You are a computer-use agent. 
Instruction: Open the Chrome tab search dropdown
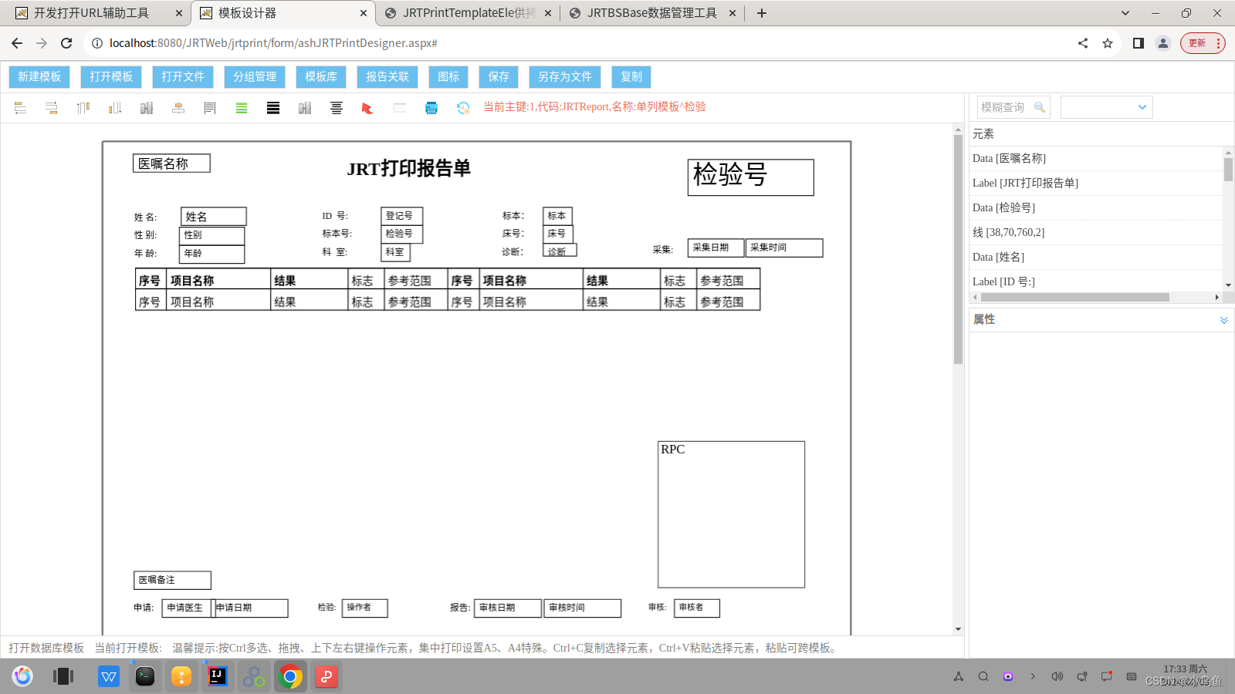tap(1125, 13)
